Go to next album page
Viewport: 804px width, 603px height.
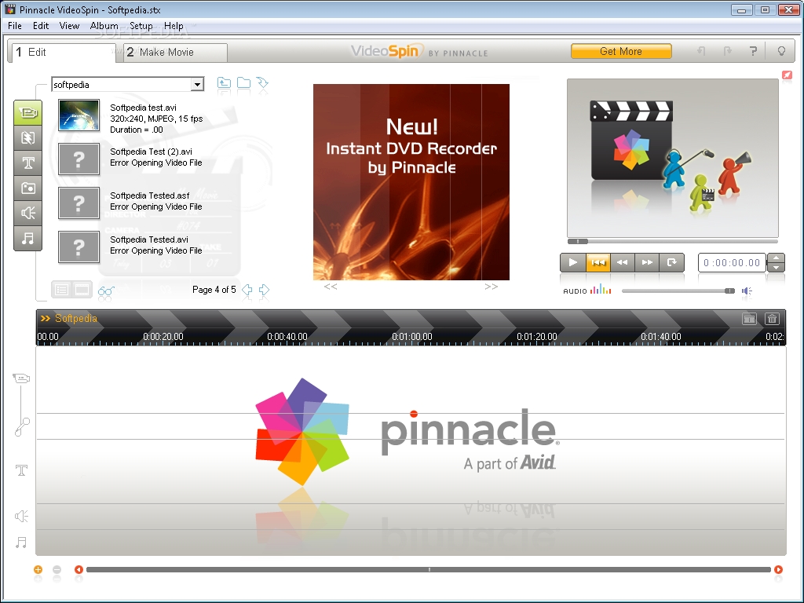tap(264, 290)
